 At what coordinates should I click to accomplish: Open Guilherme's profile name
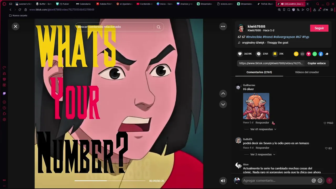pos(249,85)
